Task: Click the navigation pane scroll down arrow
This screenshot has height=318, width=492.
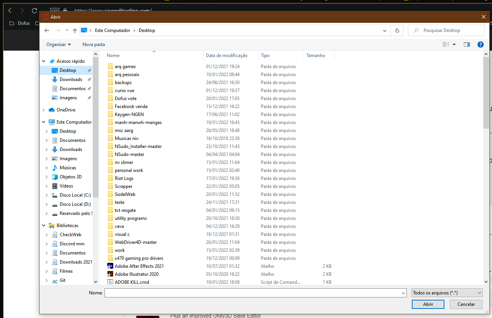Action: tap(95, 282)
